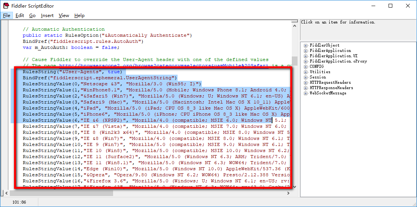Select FiddlerApplication.UI label in tree

[334, 56]
